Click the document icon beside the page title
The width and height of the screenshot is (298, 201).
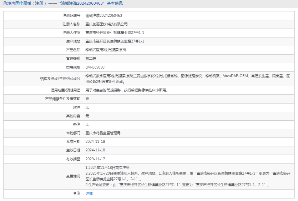(x=5, y=3)
